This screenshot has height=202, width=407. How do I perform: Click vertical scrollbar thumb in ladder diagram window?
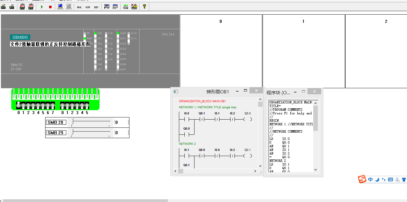(x=260, y=104)
